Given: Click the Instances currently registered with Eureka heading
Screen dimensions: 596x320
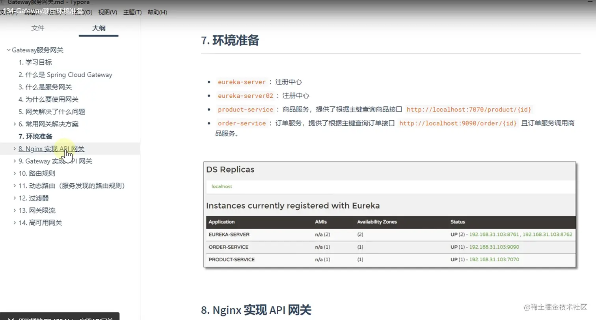Looking at the screenshot, I should [x=293, y=206].
